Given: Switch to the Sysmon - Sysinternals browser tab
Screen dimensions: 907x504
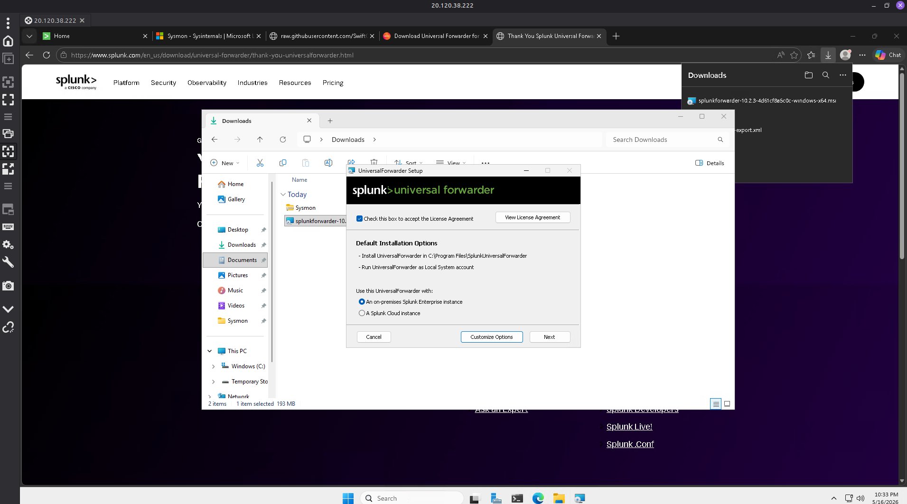Looking at the screenshot, I should [x=209, y=36].
